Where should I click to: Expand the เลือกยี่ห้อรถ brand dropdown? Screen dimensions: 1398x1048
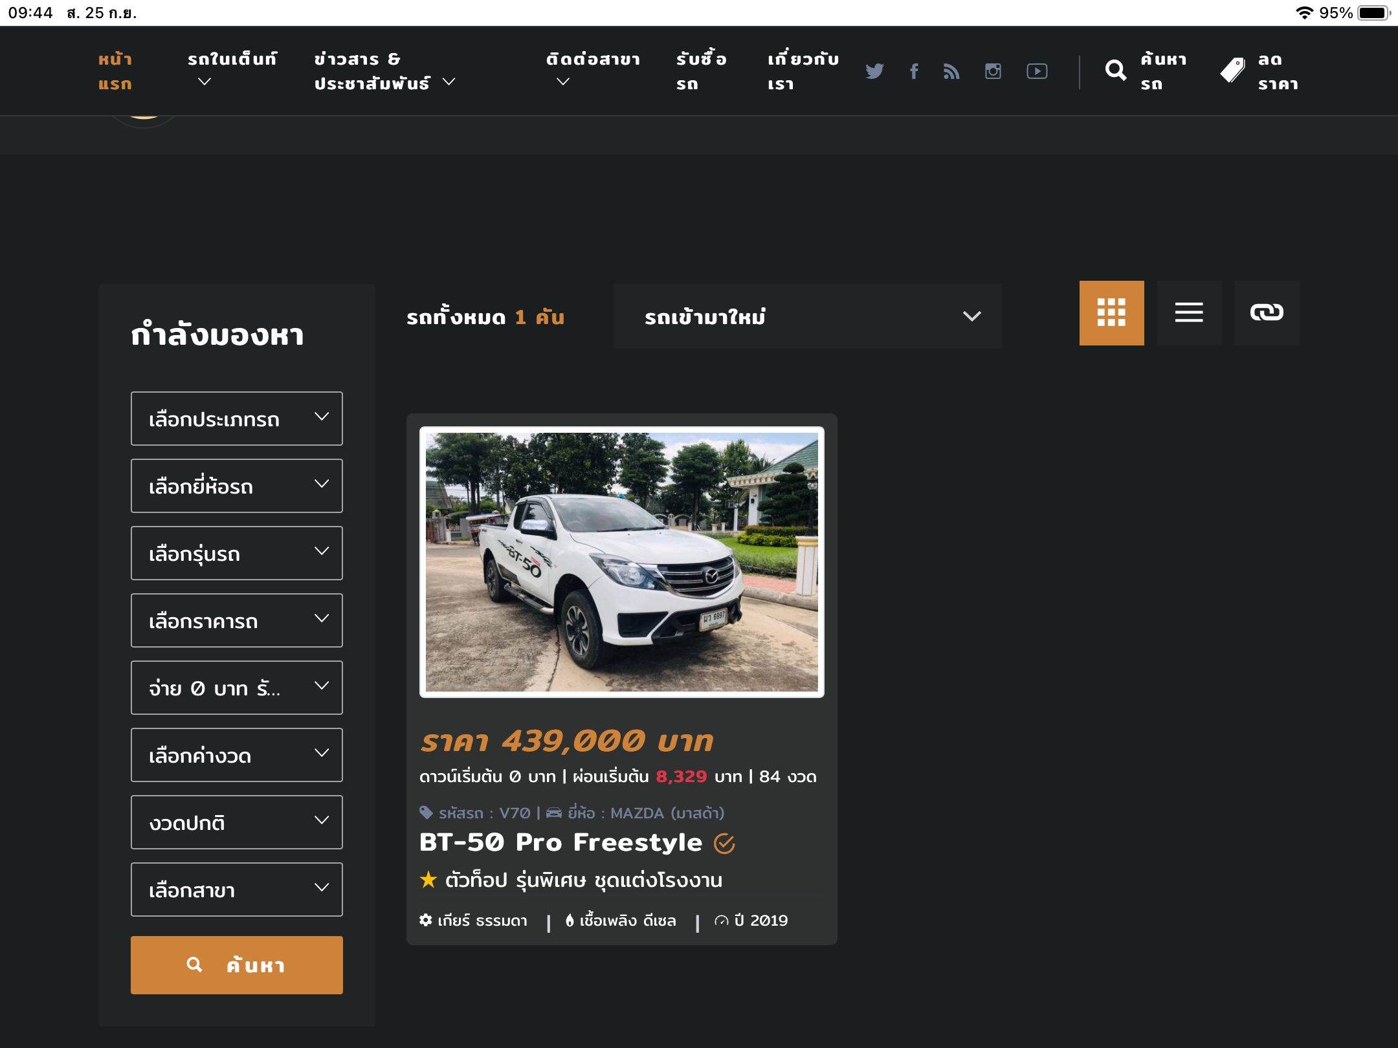pyautogui.click(x=236, y=486)
